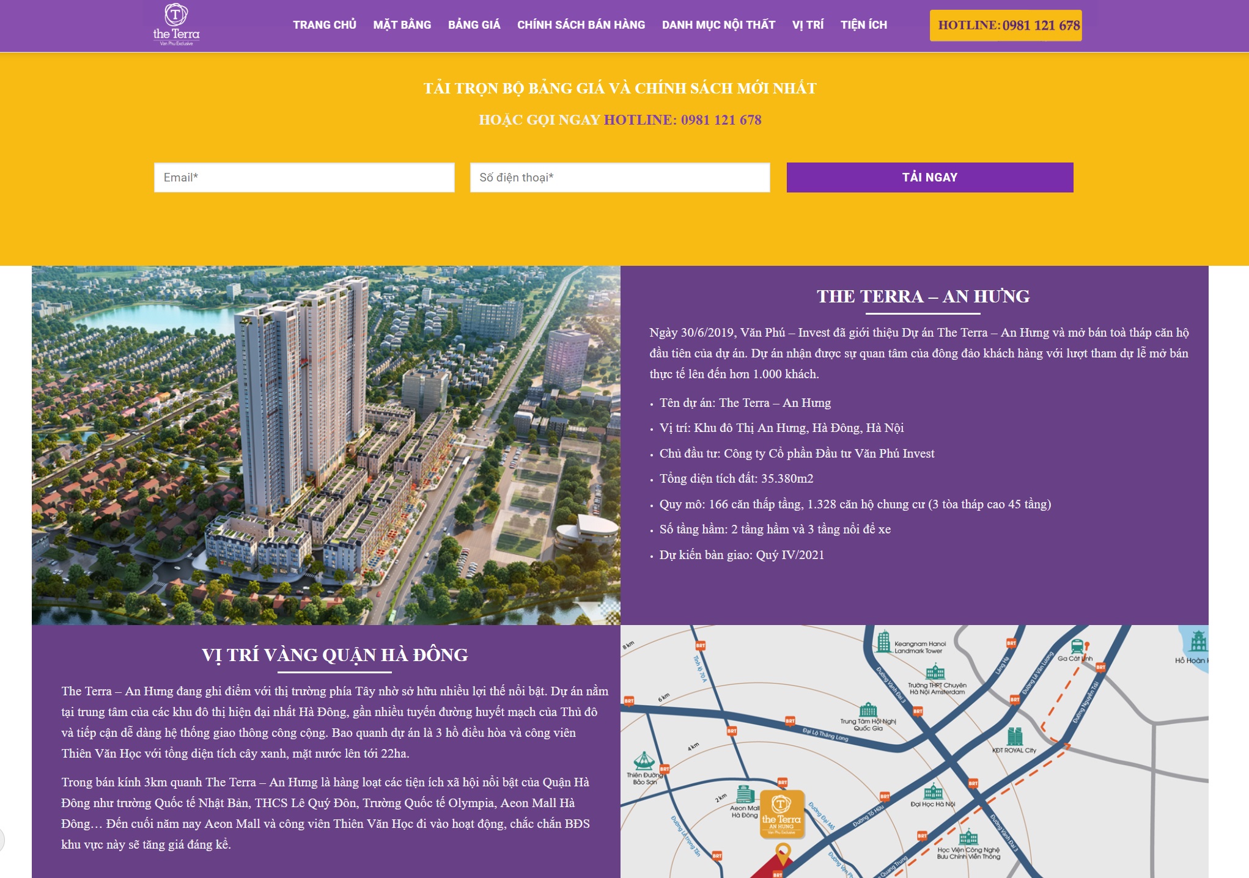
Task: Go to the BẢNG GIÁ menu
Action: pyautogui.click(x=474, y=25)
